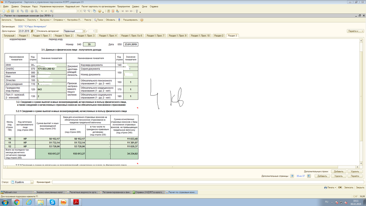Click the Заполнить button
366x206 pixels.
click(x=6, y=20)
